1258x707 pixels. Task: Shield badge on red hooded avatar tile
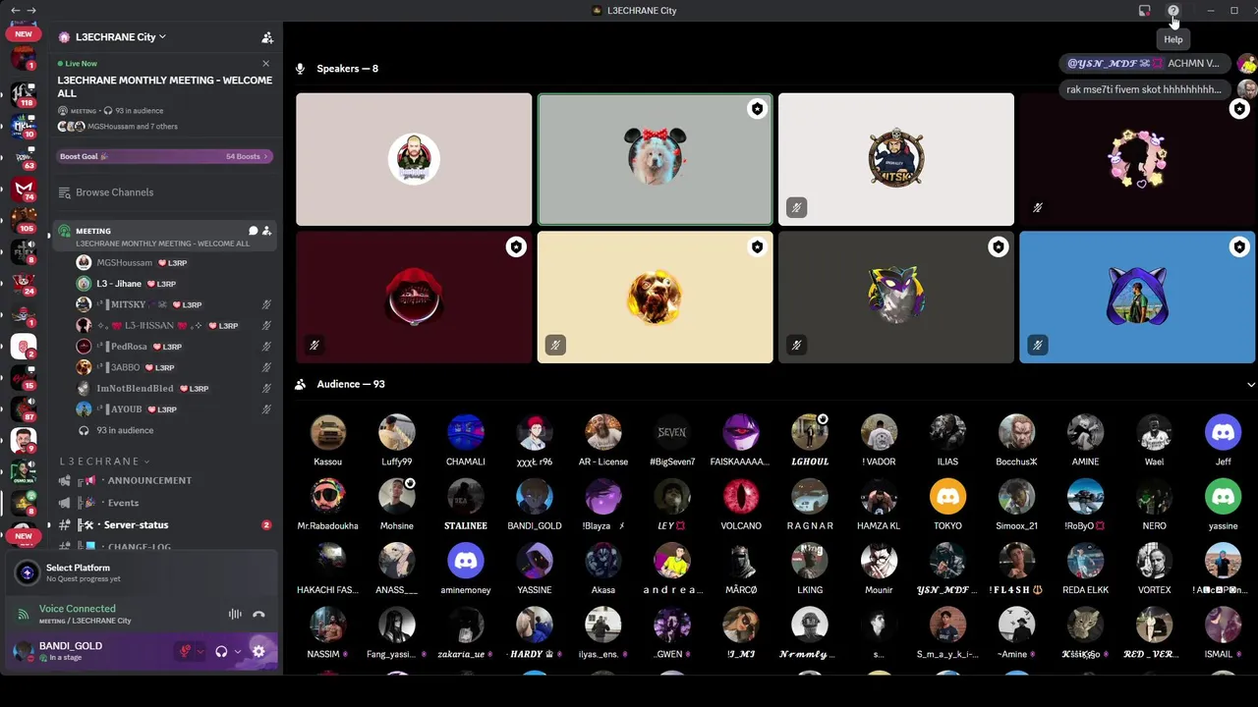click(516, 246)
